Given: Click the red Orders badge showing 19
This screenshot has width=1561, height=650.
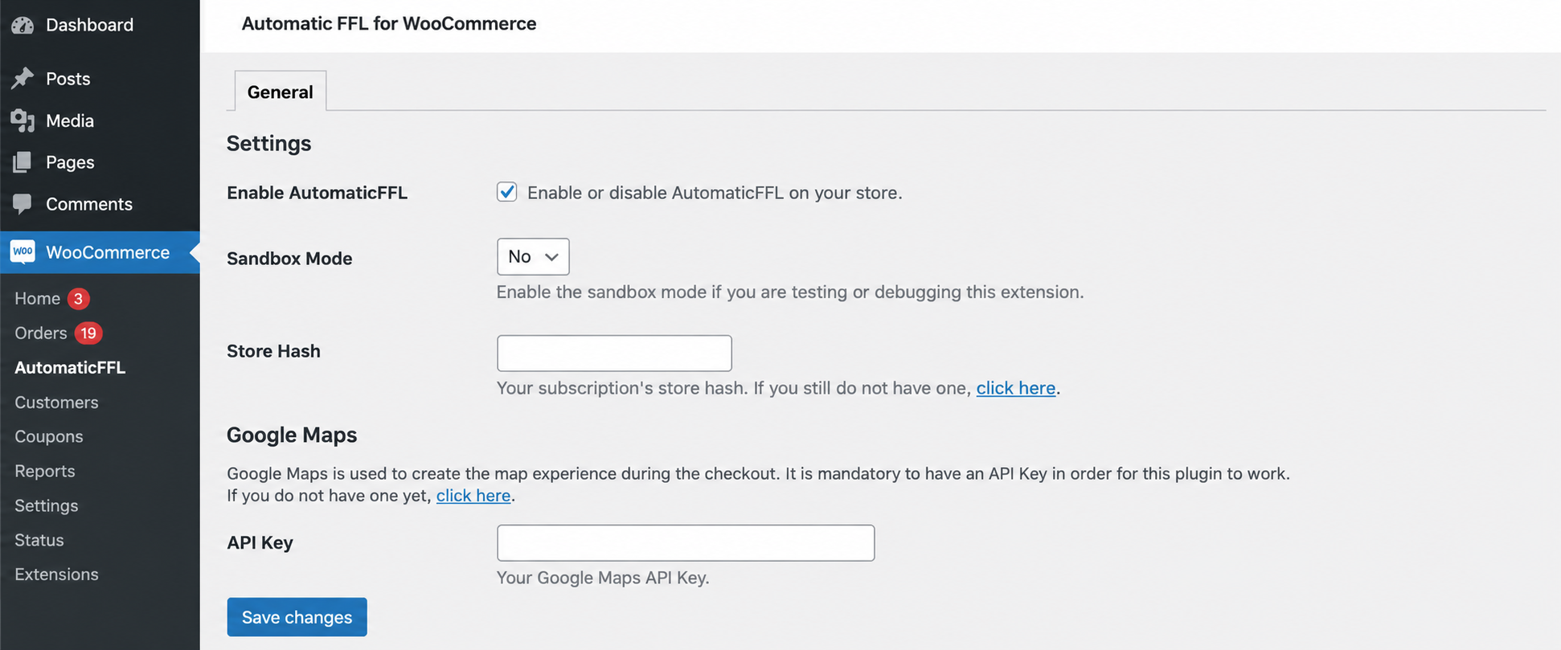Looking at the screenshot, I should pyautogui.click(x=88, y=333).
